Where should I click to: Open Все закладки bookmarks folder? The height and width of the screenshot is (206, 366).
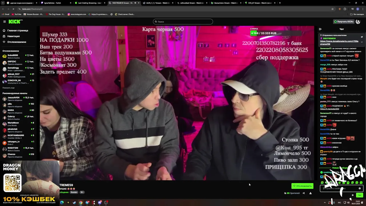[x=357, y=14]
